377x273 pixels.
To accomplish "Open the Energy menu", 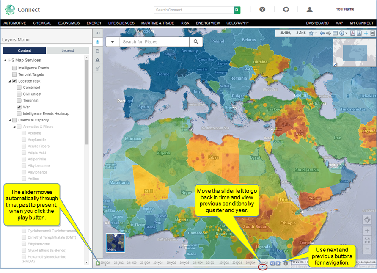I will coord(94,23).
